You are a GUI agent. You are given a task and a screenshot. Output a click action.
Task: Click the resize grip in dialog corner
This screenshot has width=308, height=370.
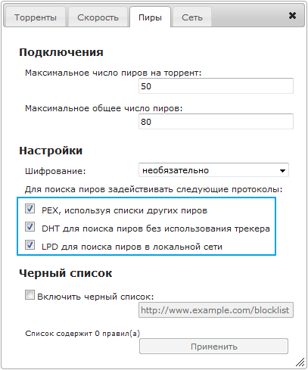pos(300,362)
